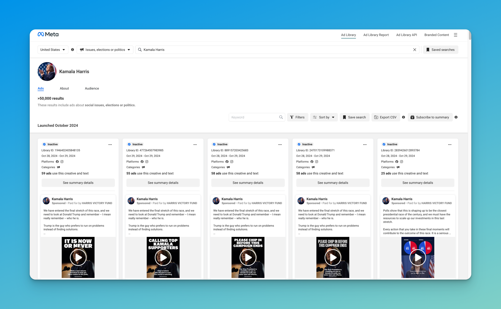This screenshot has height=309, width=501.
Task: Click the Saved searches button
Action: coord(440,50)
